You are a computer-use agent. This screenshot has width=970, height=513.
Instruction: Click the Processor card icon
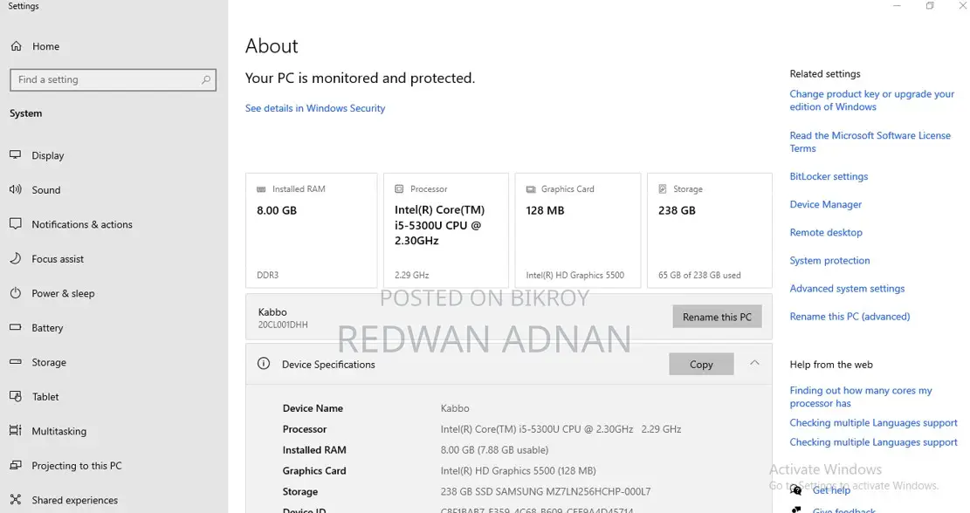[x=399, y=189]
